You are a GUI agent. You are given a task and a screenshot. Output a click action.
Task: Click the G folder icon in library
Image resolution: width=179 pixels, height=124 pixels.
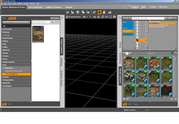[137, 40]
